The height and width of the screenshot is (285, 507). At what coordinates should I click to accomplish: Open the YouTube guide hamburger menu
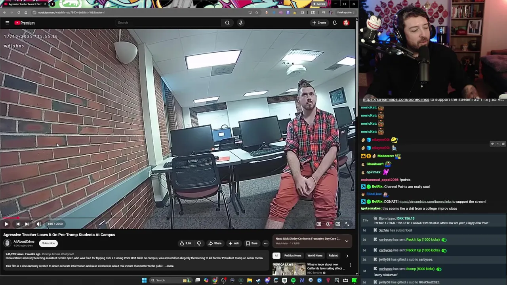click(x=7, y=23)
